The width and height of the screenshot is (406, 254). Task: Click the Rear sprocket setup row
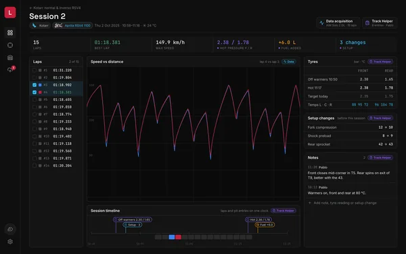pos(351,144)
